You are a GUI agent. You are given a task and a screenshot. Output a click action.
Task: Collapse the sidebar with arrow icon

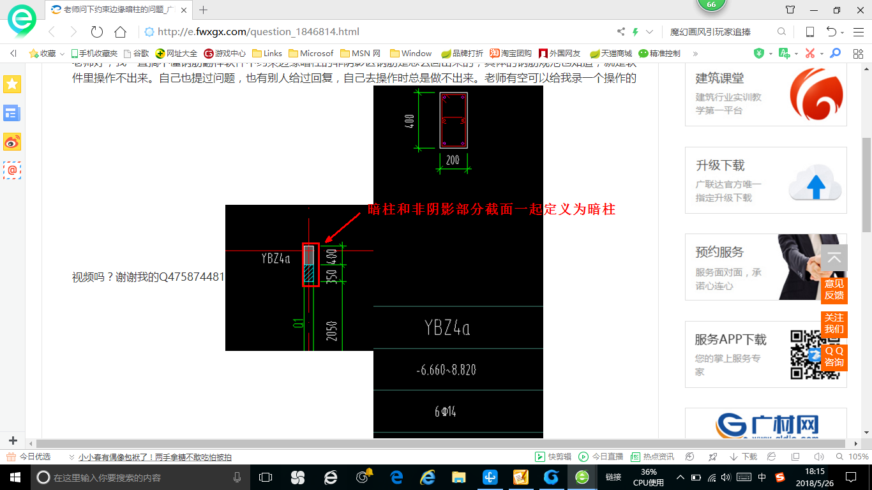coord(13,54)
